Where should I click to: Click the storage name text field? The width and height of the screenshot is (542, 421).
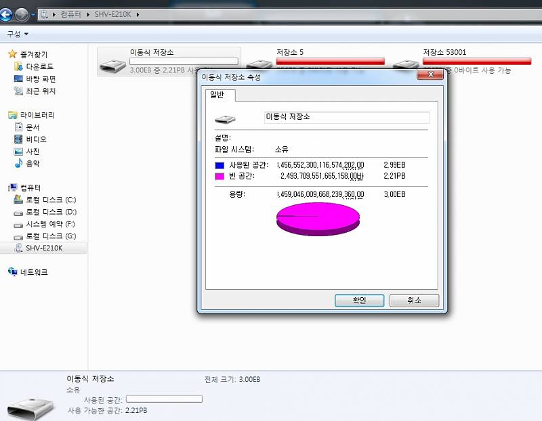click(346, 117)
